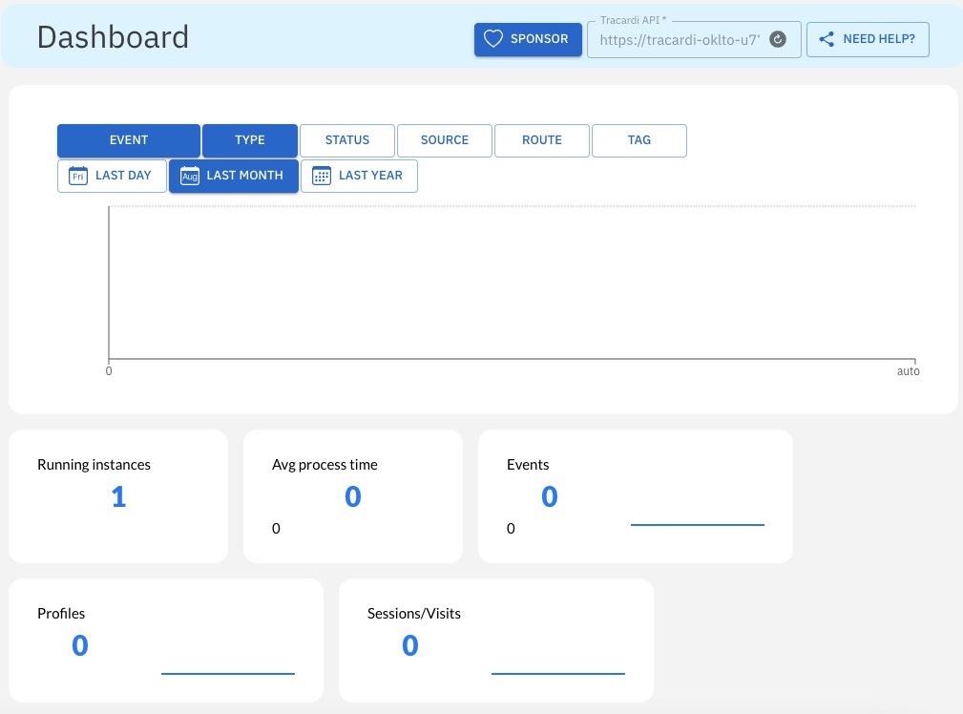
Task: Click the Profiles sparkline line
Action: pyautogui.click(x=228, y=673)
